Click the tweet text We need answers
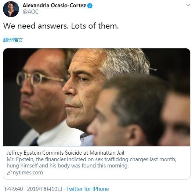The width and height of the screenshot is (192, 192). [36, 26]
